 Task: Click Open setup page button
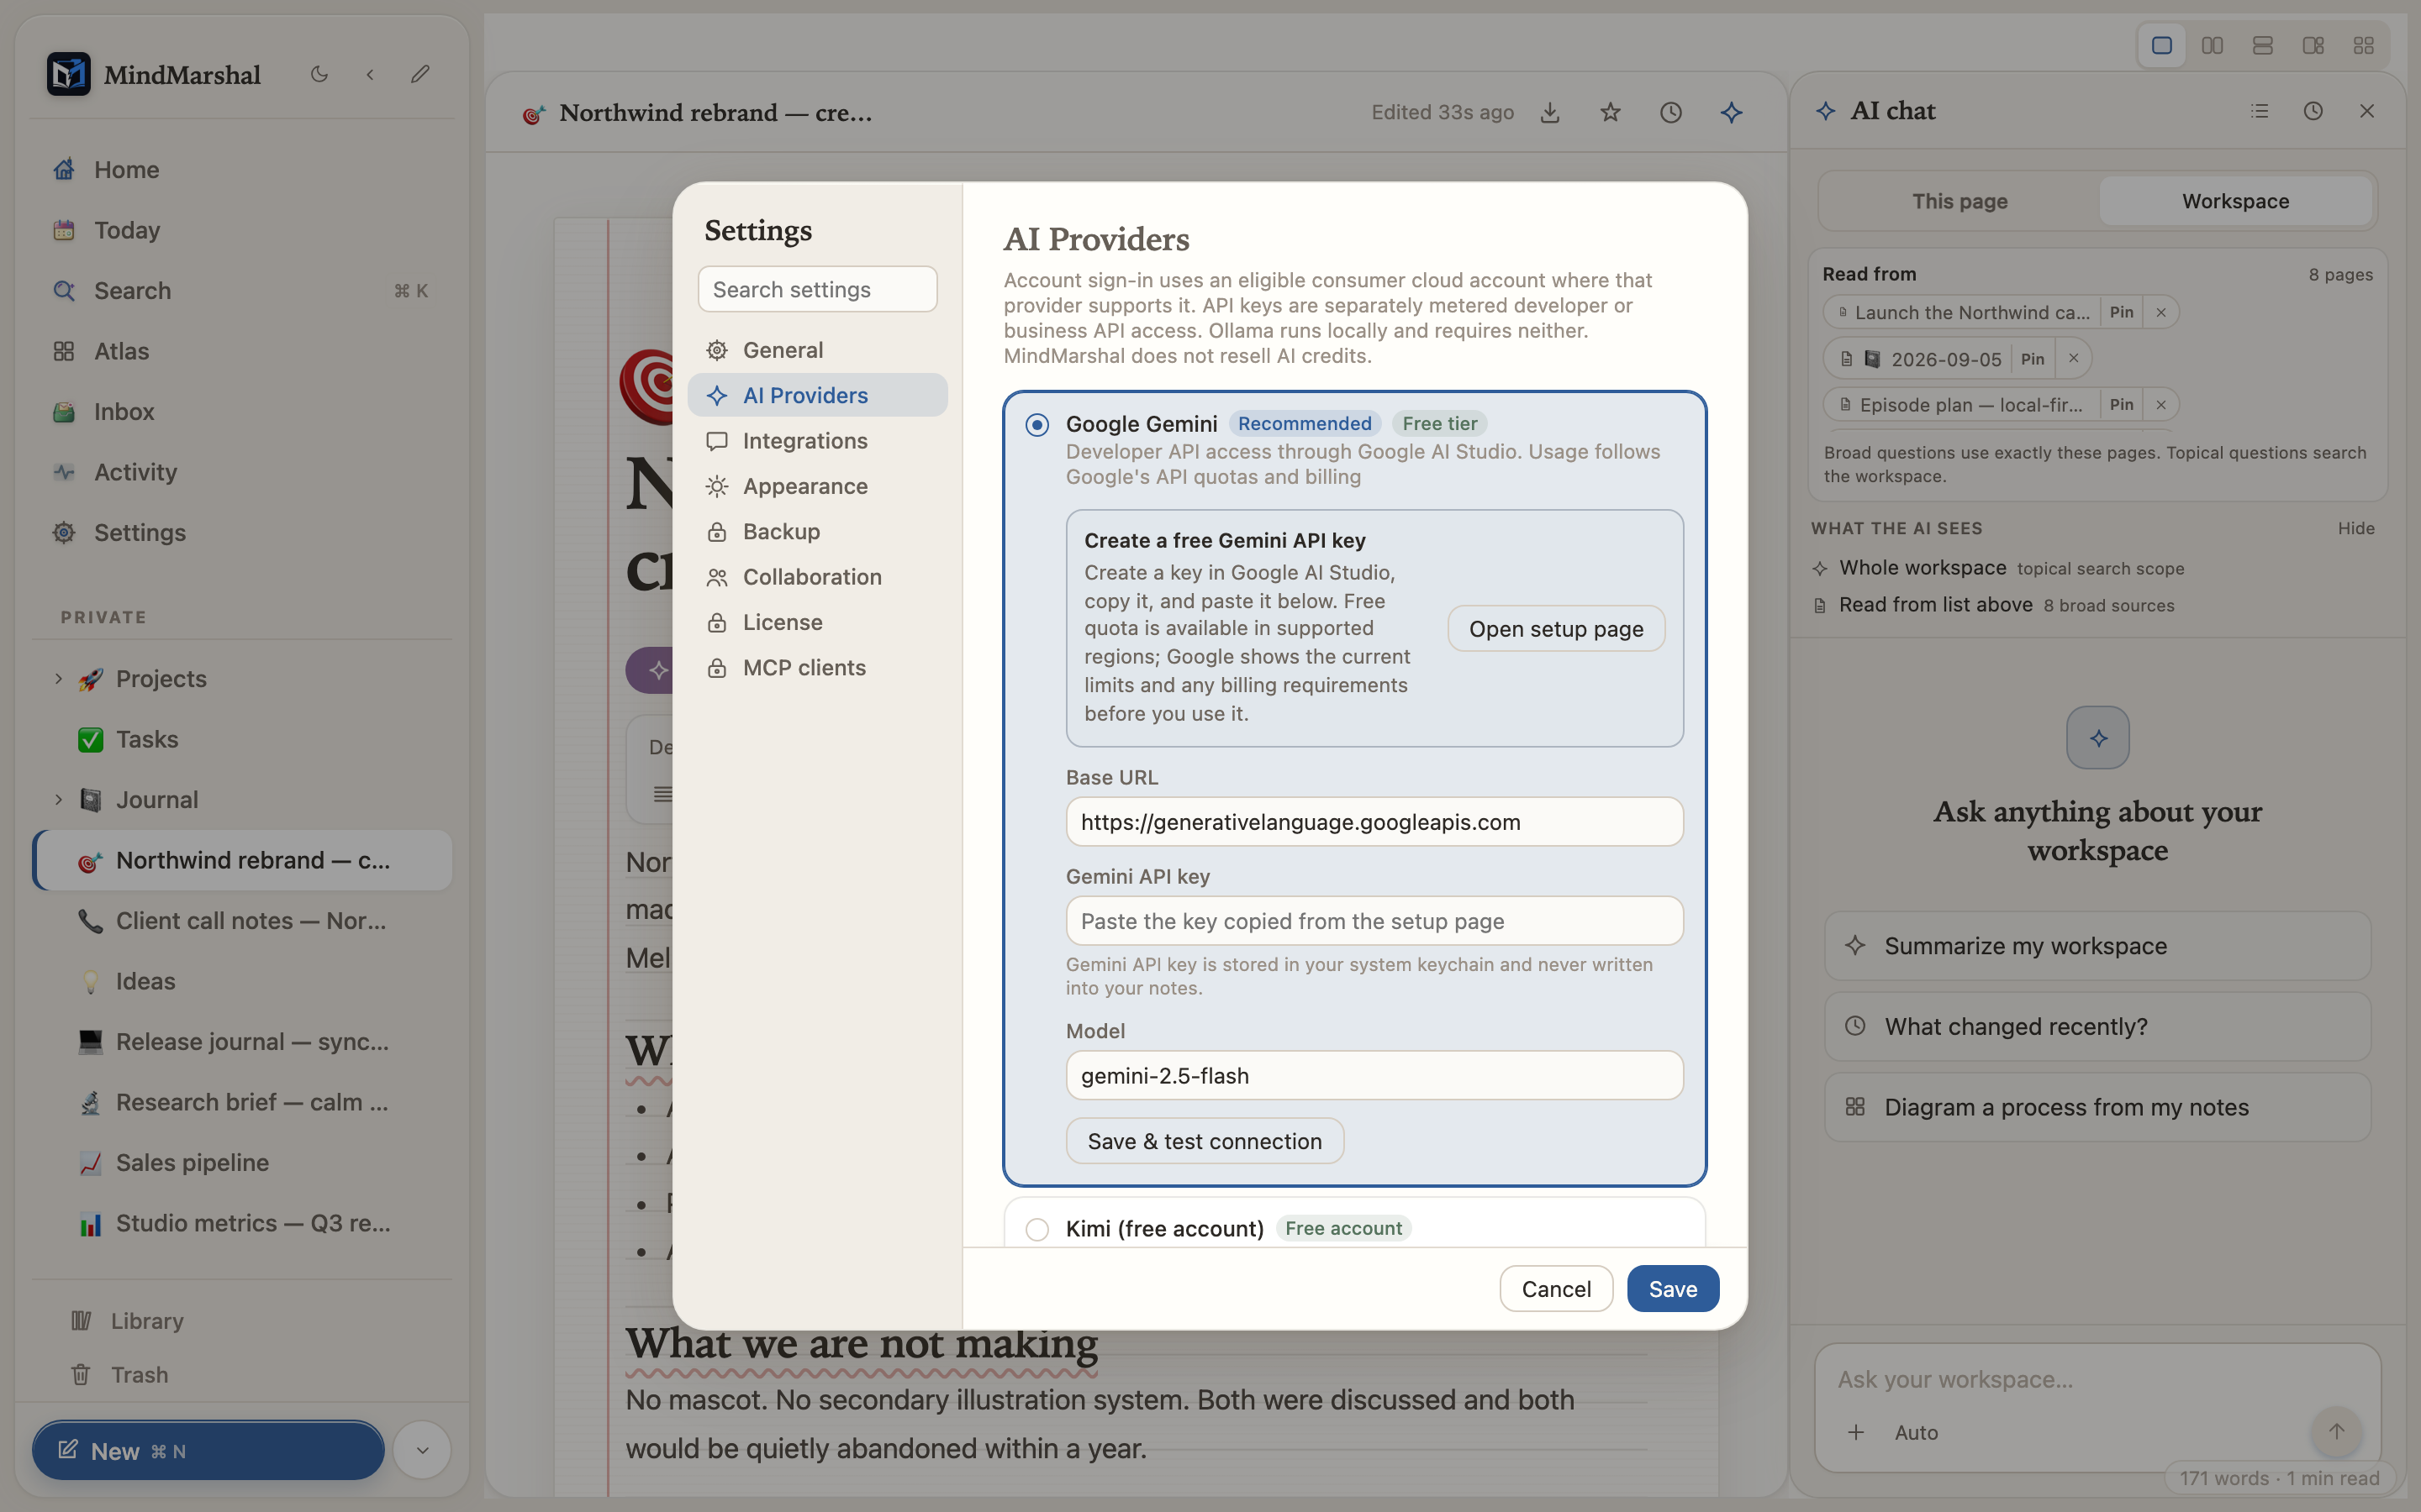tap(1556, 629)
